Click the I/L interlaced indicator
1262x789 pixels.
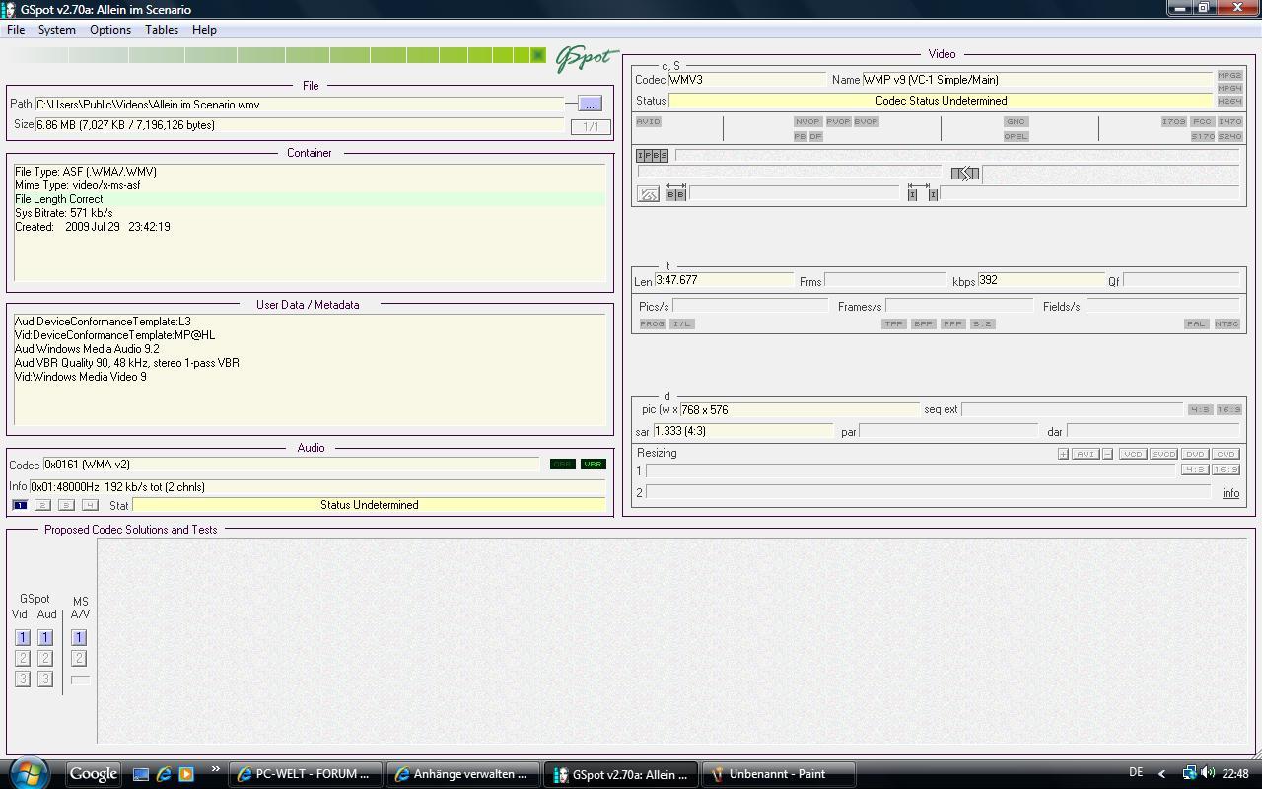click(x=682, y=323)
